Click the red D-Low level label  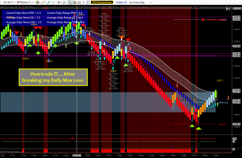click(x=222, y=124)
